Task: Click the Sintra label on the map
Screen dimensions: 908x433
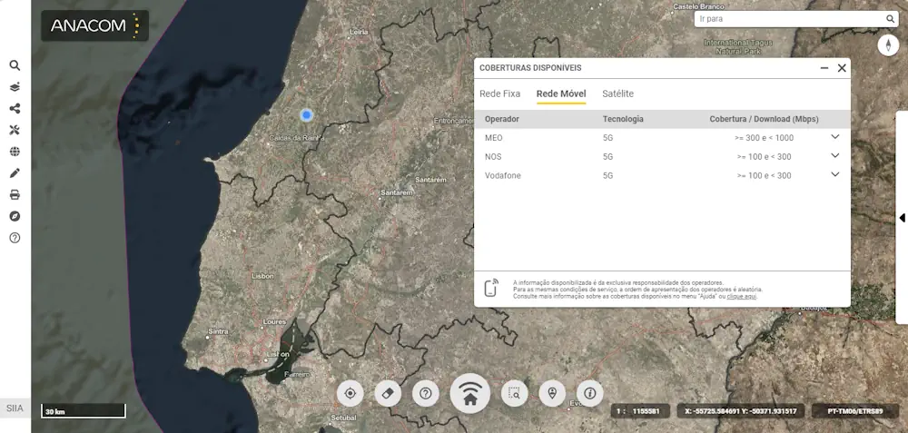Action: (x=218, y=331)
